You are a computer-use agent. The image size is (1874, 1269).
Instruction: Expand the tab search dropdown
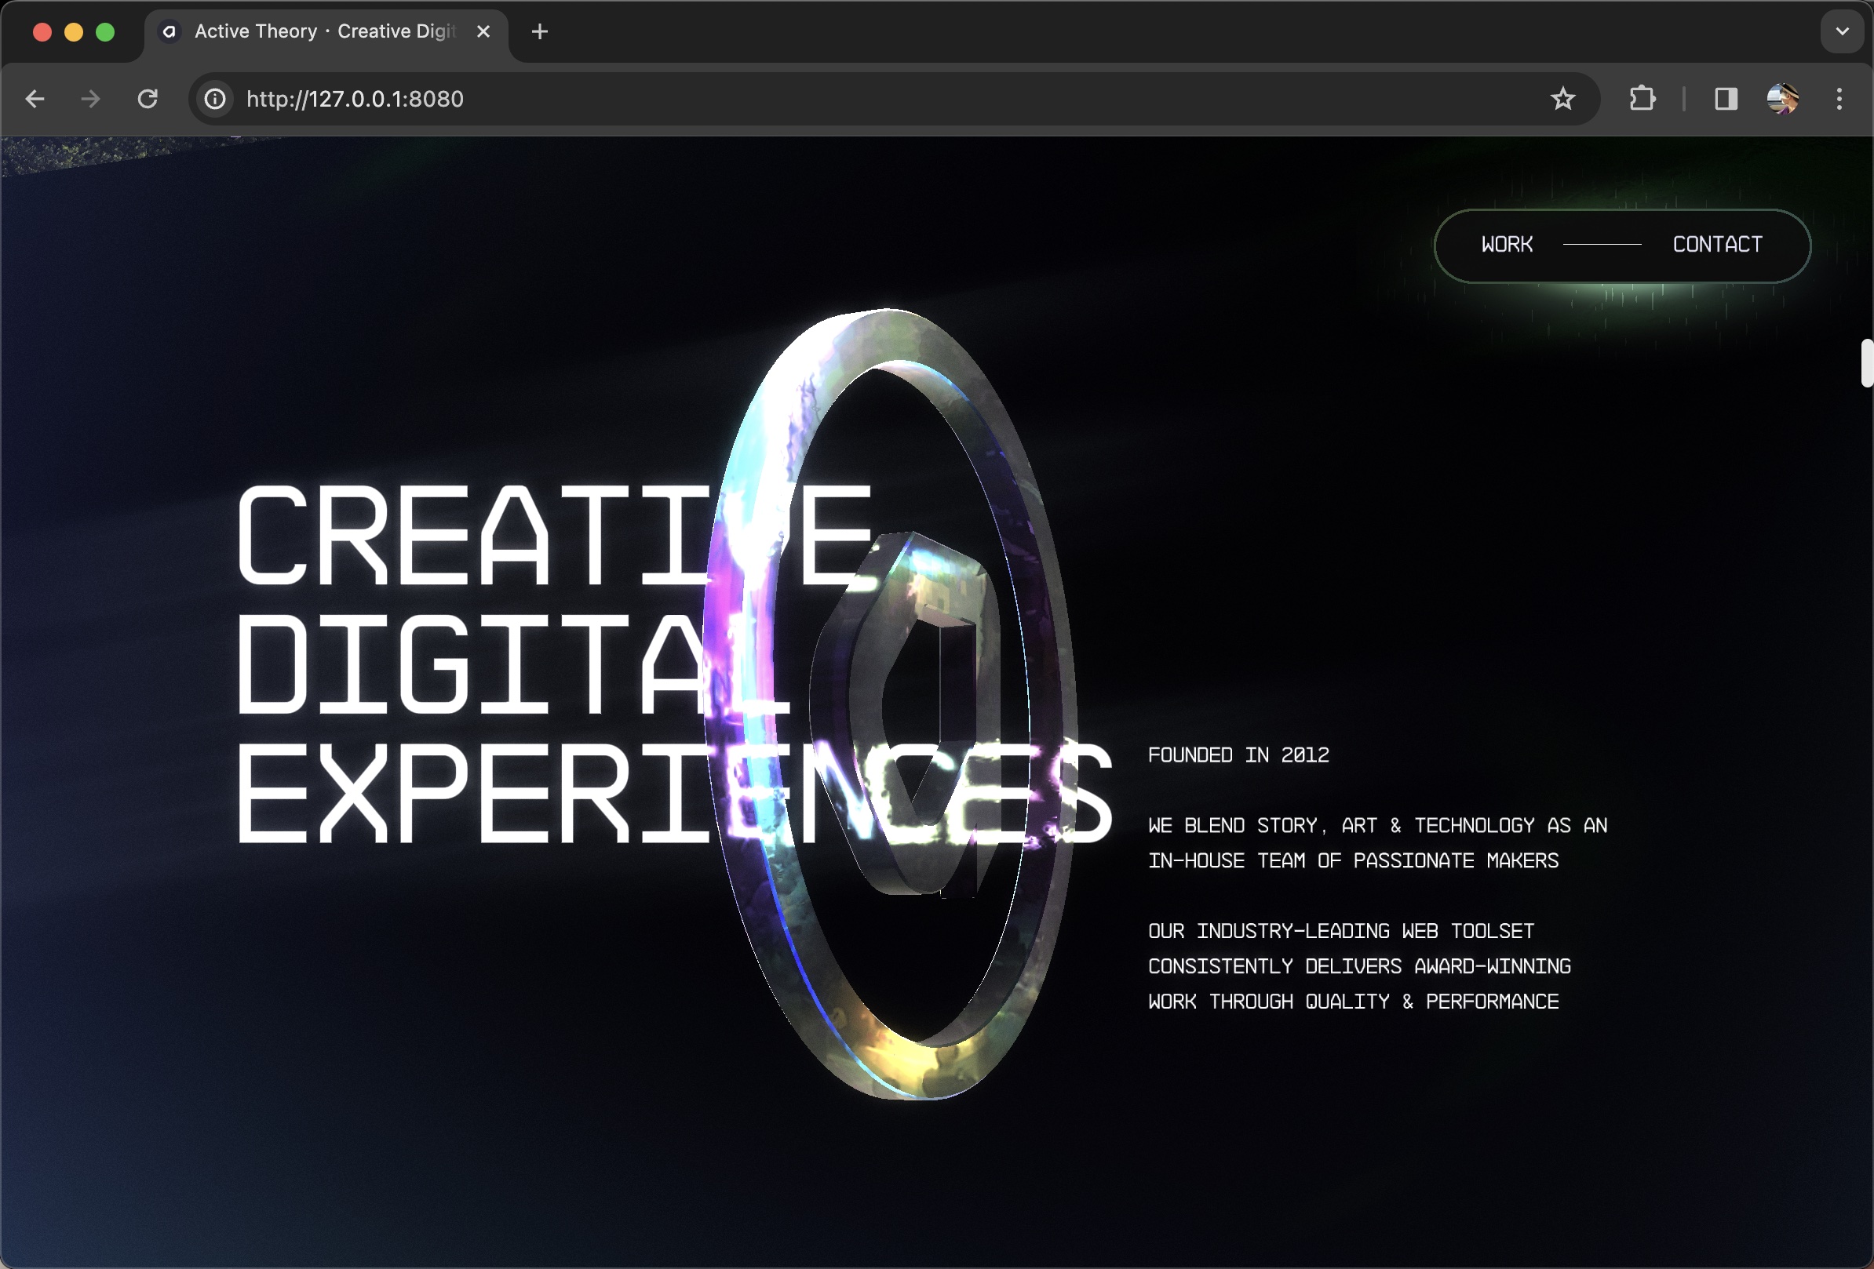1843,31
